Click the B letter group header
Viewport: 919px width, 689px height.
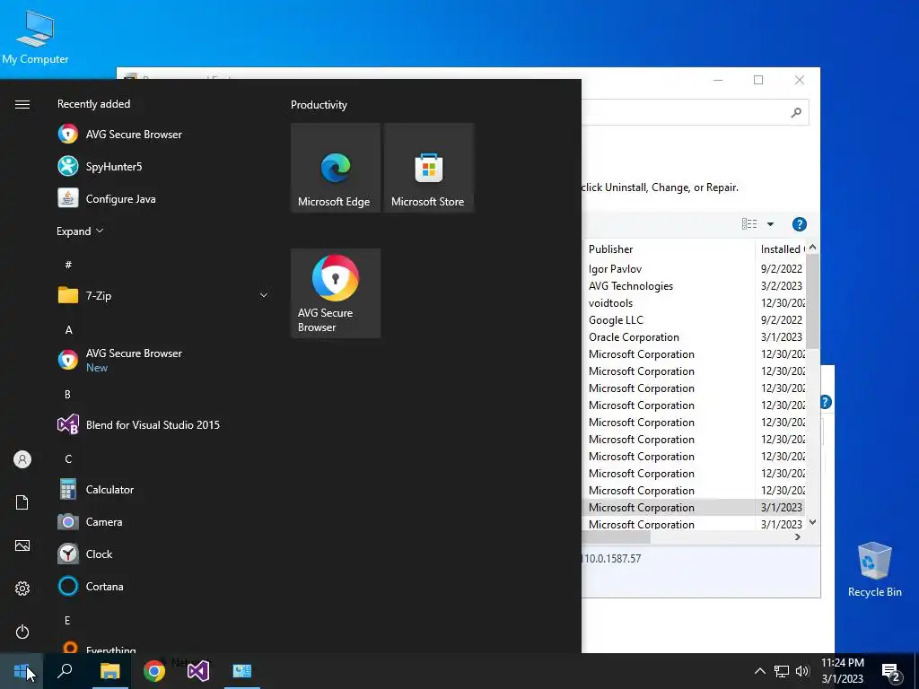pyautogui.click(x=67, y=395)
